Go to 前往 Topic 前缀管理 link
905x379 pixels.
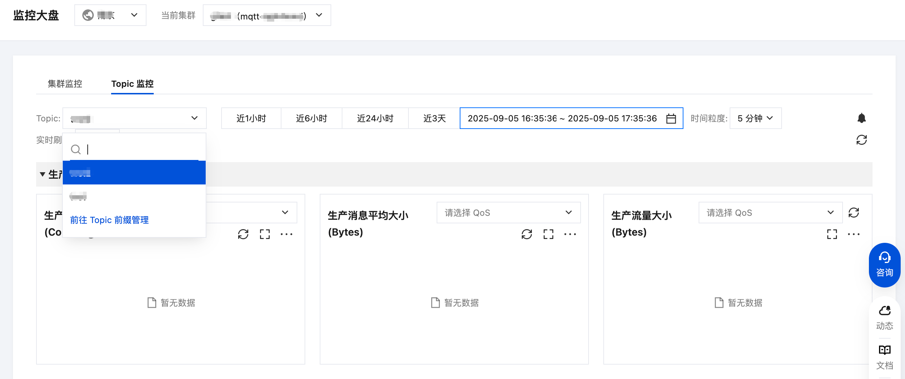(109, 220)
